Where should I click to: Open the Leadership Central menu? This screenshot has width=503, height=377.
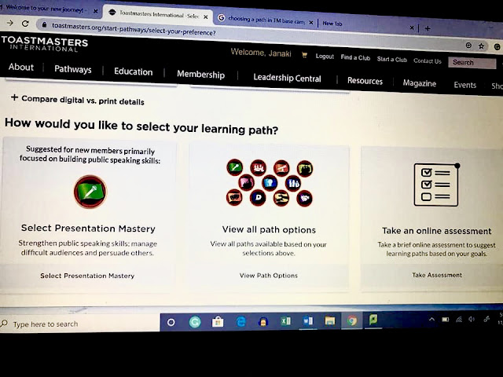[287, 78]
